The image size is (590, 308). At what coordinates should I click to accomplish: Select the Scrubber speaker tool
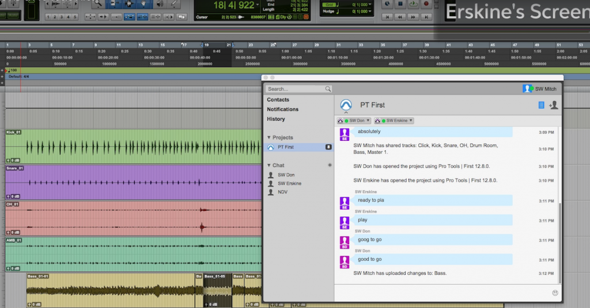[x=160, y=4]
